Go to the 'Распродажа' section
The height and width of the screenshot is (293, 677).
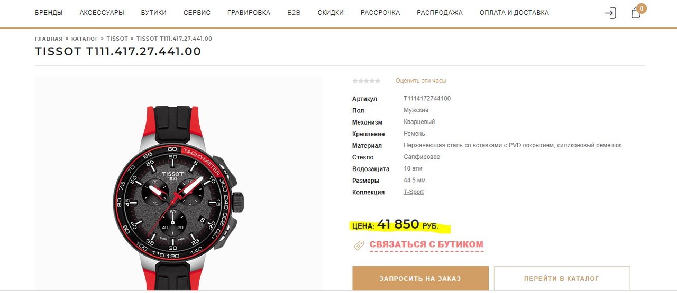click(x=440, y=12)
